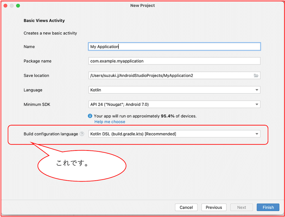Click the Language label
The height and width of the screenshot is (217, 285).
click(x=33, y=90)
